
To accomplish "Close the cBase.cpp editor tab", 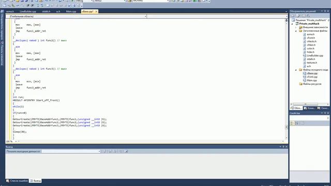I will (96, 11).
